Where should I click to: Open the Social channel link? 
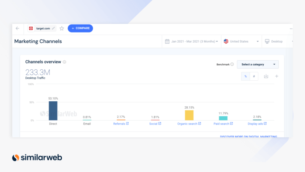tap(153, 124)
